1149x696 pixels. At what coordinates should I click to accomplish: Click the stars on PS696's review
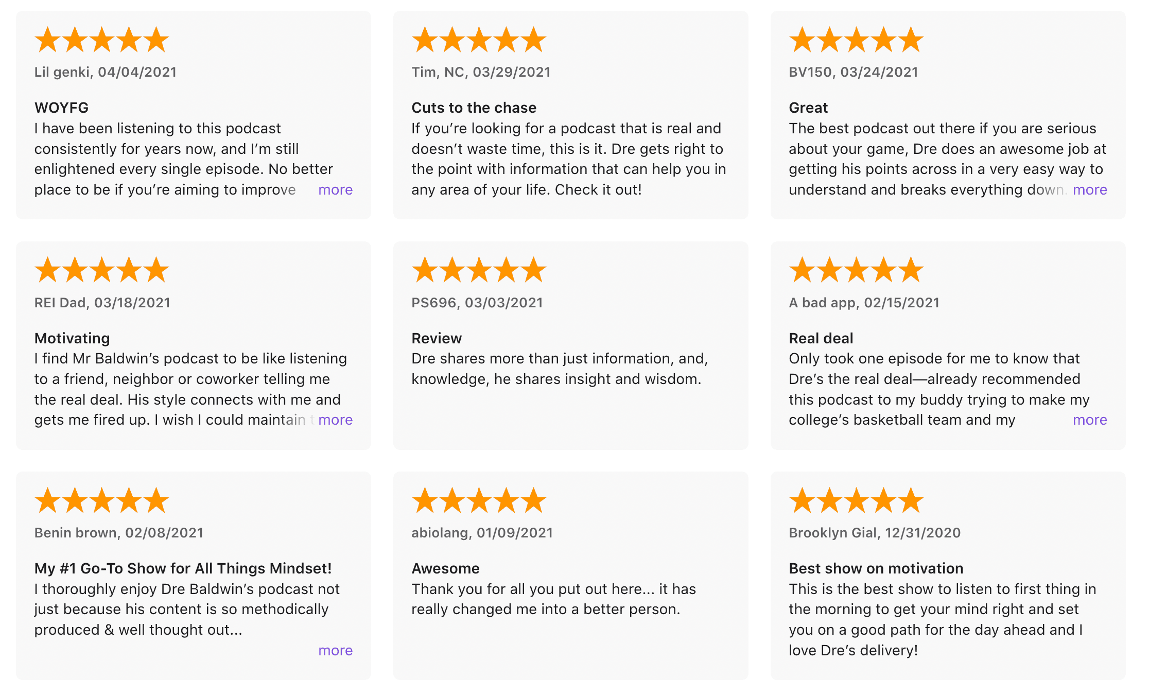pyautogui.click(x=479, y=270)
